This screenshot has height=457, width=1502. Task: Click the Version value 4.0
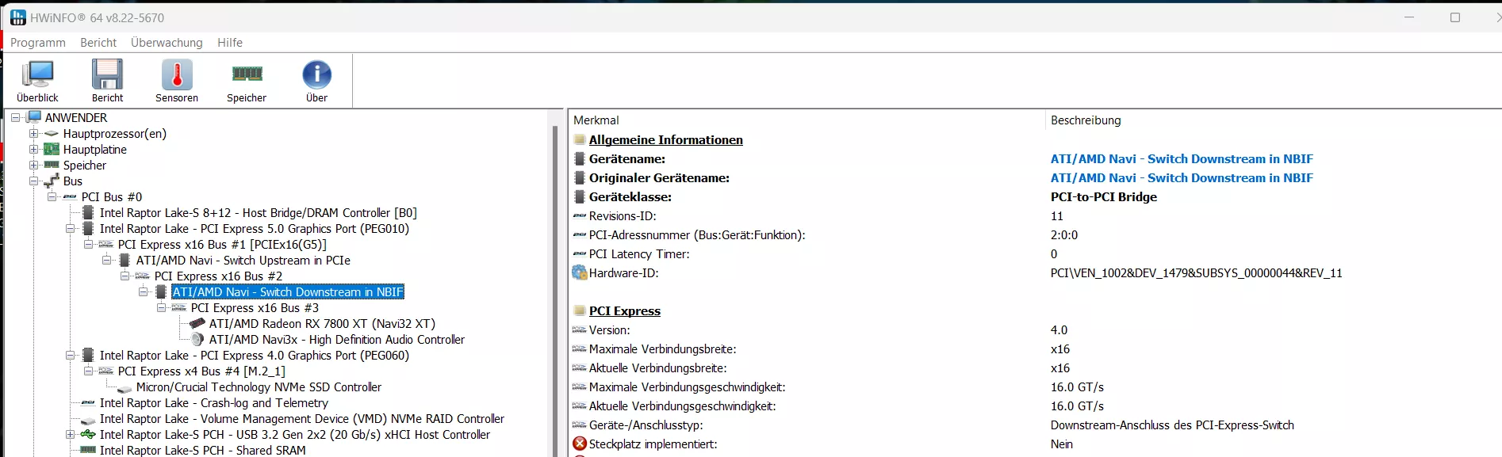[1059, 330]
